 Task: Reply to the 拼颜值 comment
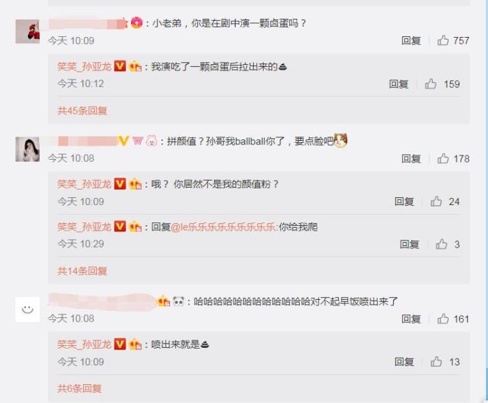point(411,159)
